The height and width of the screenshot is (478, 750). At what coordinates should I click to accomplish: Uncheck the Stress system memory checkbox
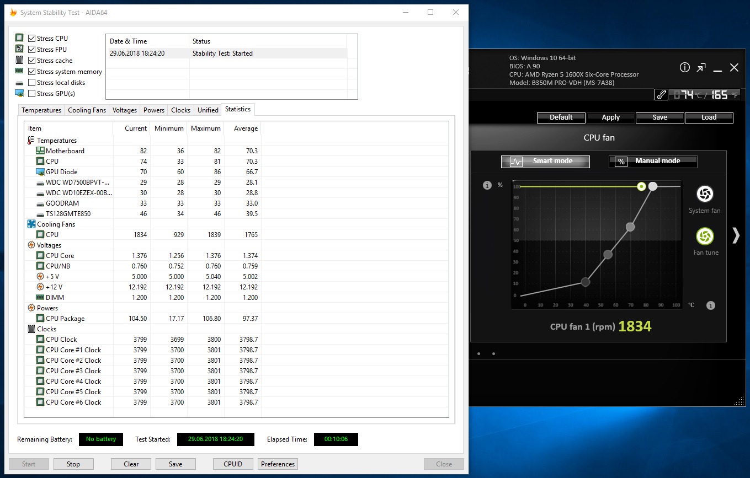coord(32,72)
